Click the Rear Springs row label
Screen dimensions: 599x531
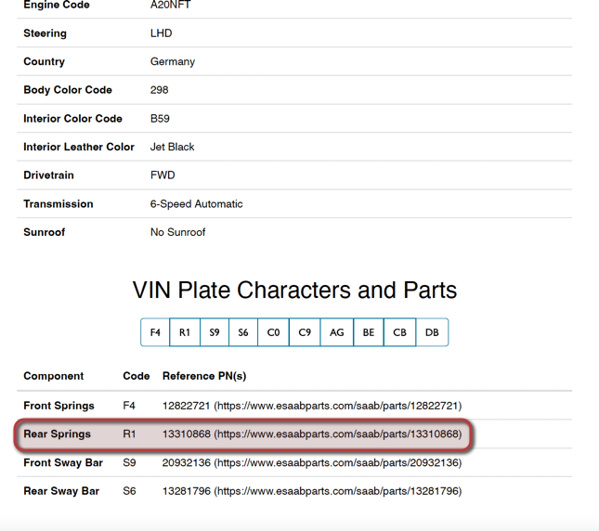[57, 434]
